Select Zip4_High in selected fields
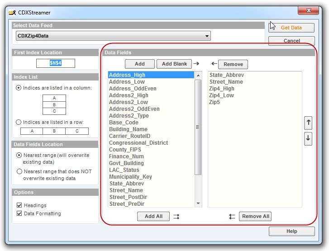The width and height of the screenshot is (329, 251). (255, 89)
